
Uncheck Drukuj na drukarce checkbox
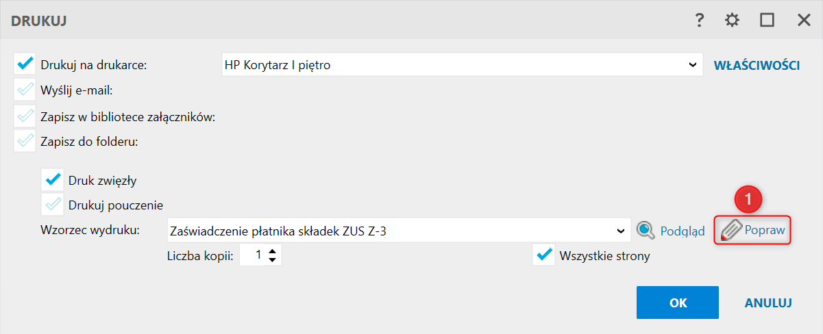click(x=25, y=64)
